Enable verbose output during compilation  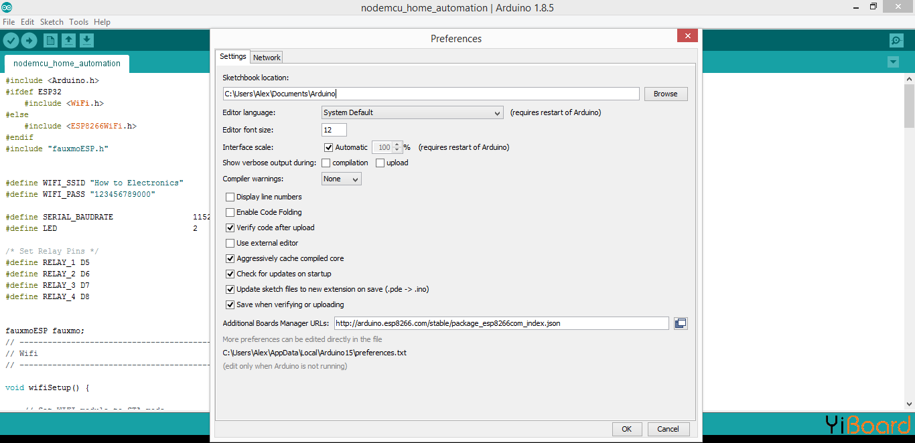pos(326,163)
